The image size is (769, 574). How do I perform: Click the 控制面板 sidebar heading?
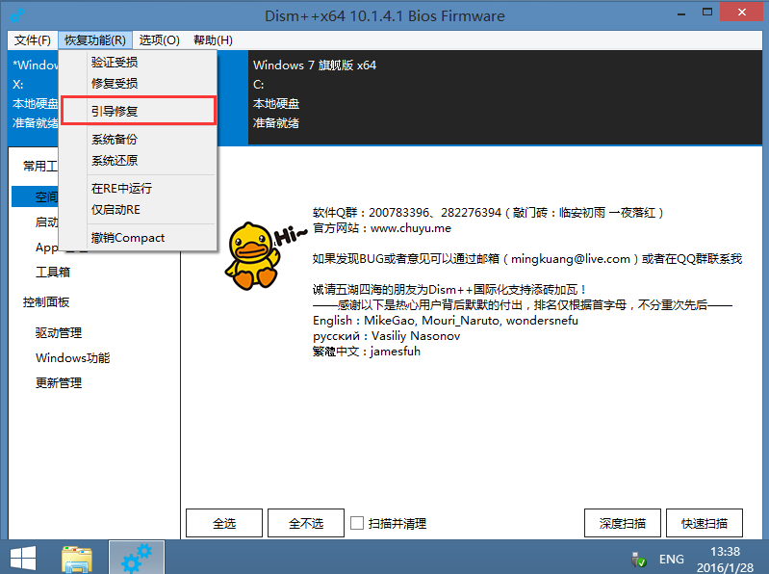pyautogui.click(x=46, y=302)
